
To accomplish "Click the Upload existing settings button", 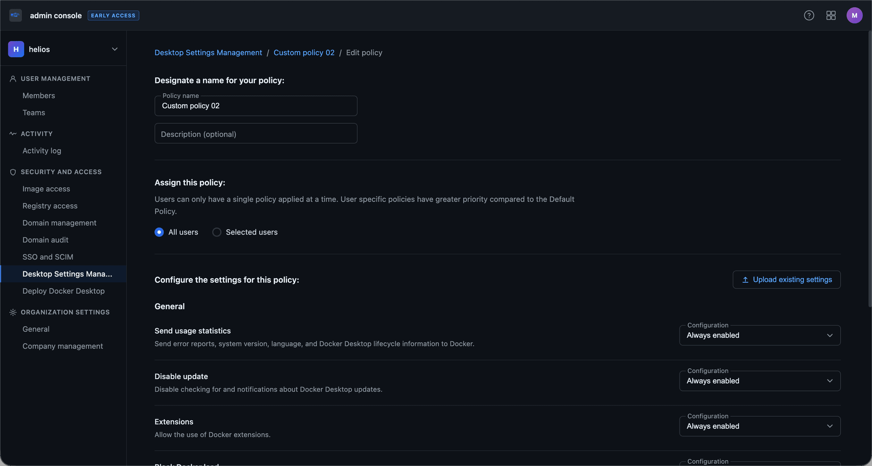I will point(786,280).
